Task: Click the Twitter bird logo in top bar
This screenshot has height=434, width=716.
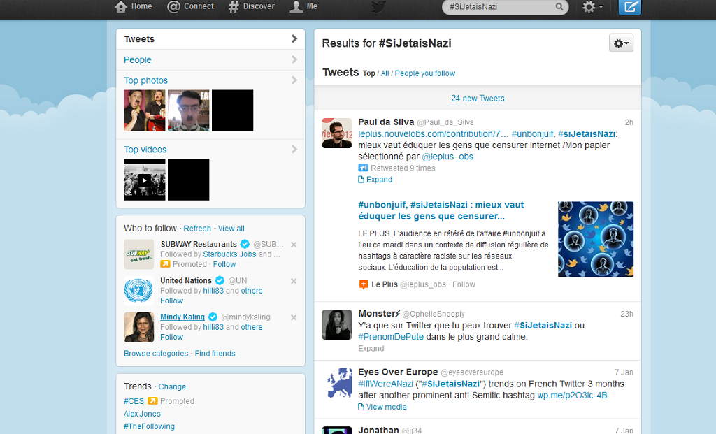Action: click(378, 6)
